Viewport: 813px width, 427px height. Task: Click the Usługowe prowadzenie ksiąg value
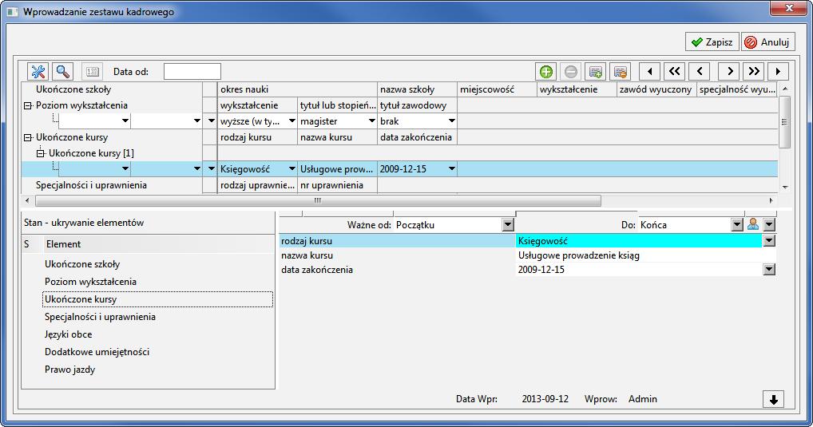pos(579,255)
